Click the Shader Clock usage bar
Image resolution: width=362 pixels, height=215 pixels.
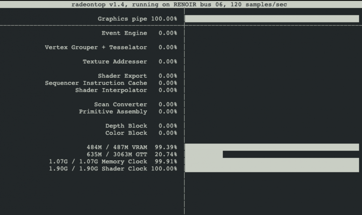(x=272, y=169)
